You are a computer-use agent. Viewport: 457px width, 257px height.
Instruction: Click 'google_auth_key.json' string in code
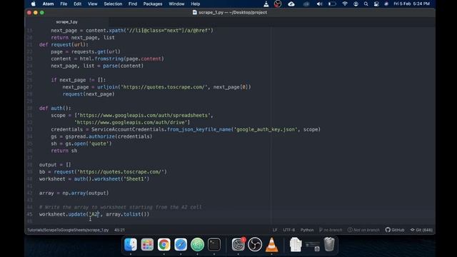[x=266, y=129]
